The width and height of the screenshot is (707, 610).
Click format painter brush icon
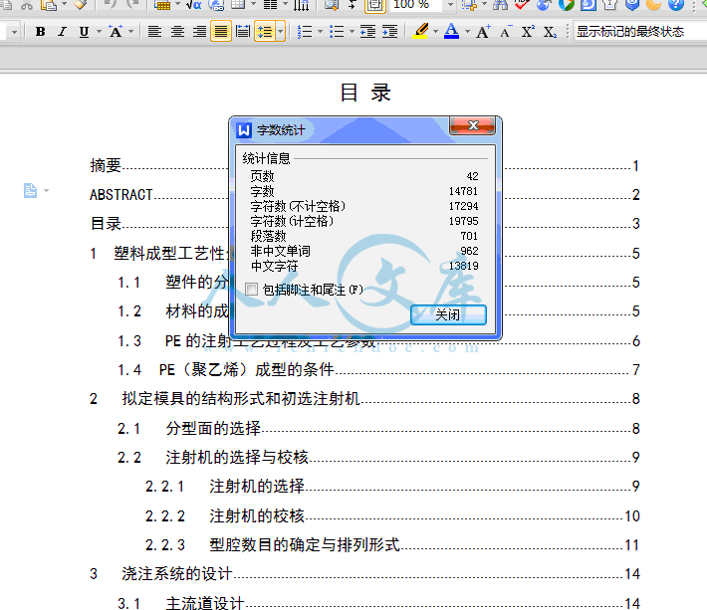[81, 5]
